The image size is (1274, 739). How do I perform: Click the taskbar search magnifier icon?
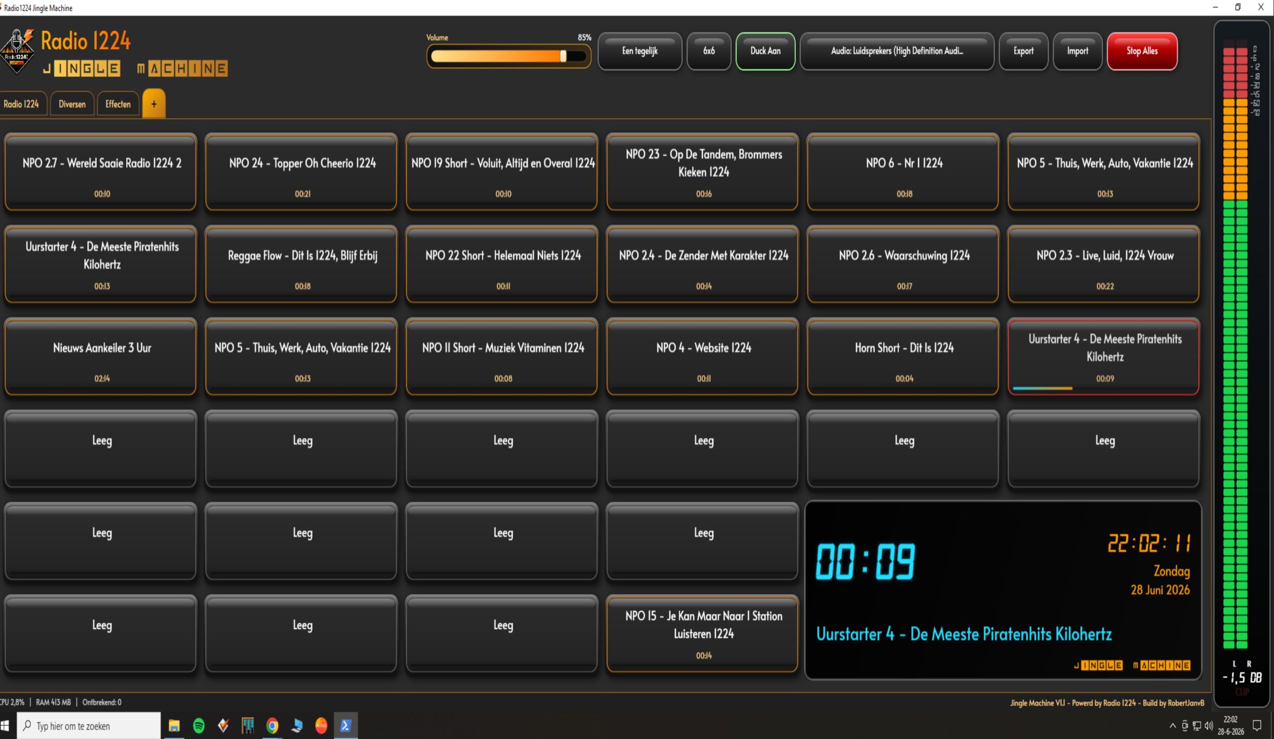tap(27, 726)
